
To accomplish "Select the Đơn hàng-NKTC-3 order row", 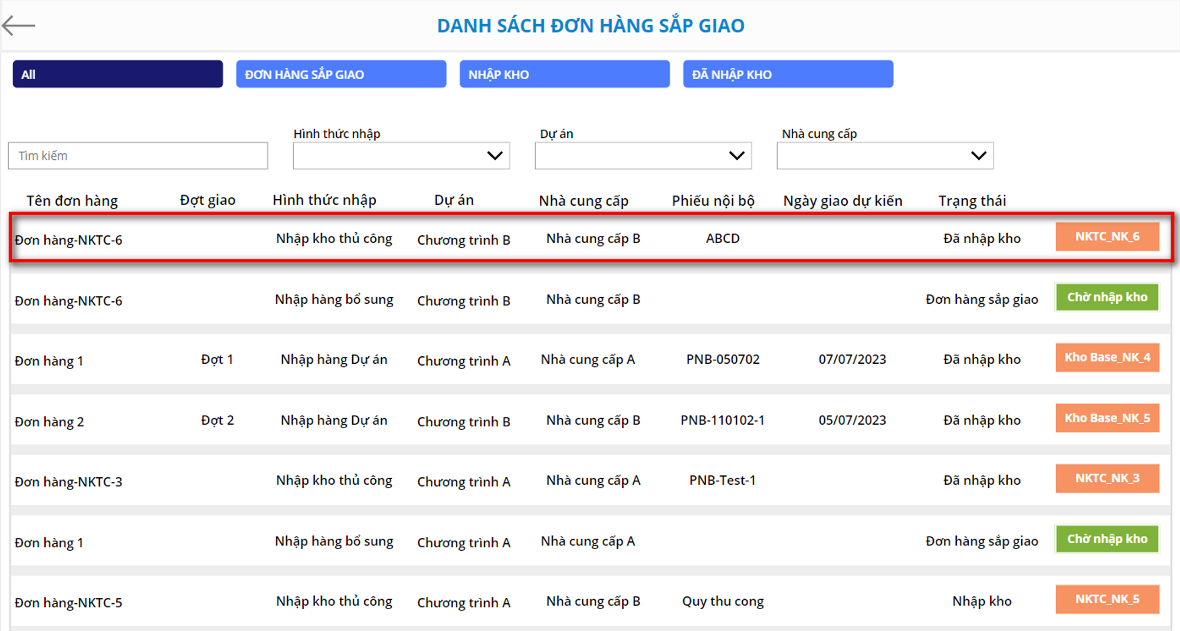I will (68, 482).
